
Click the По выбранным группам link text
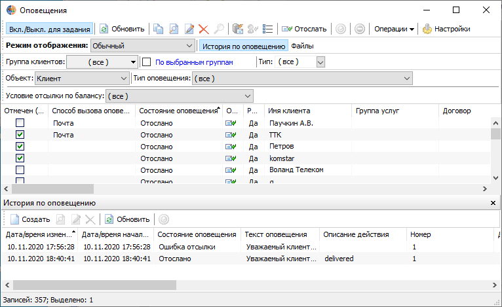[x=194, y=62]
